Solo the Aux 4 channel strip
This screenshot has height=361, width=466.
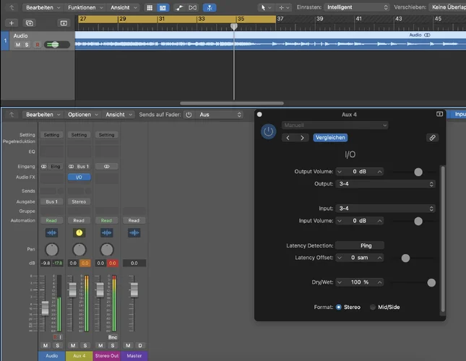pyautogui.click(x=85, y=345)
